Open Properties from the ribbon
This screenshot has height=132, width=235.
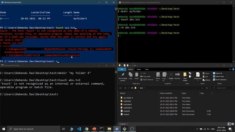click(198, 77)
